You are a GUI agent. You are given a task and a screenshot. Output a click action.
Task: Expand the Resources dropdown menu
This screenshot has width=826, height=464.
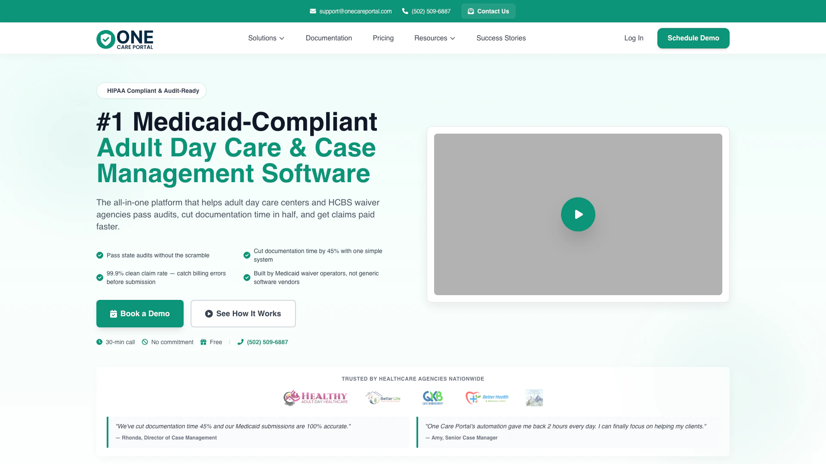(x=435, y=38)
